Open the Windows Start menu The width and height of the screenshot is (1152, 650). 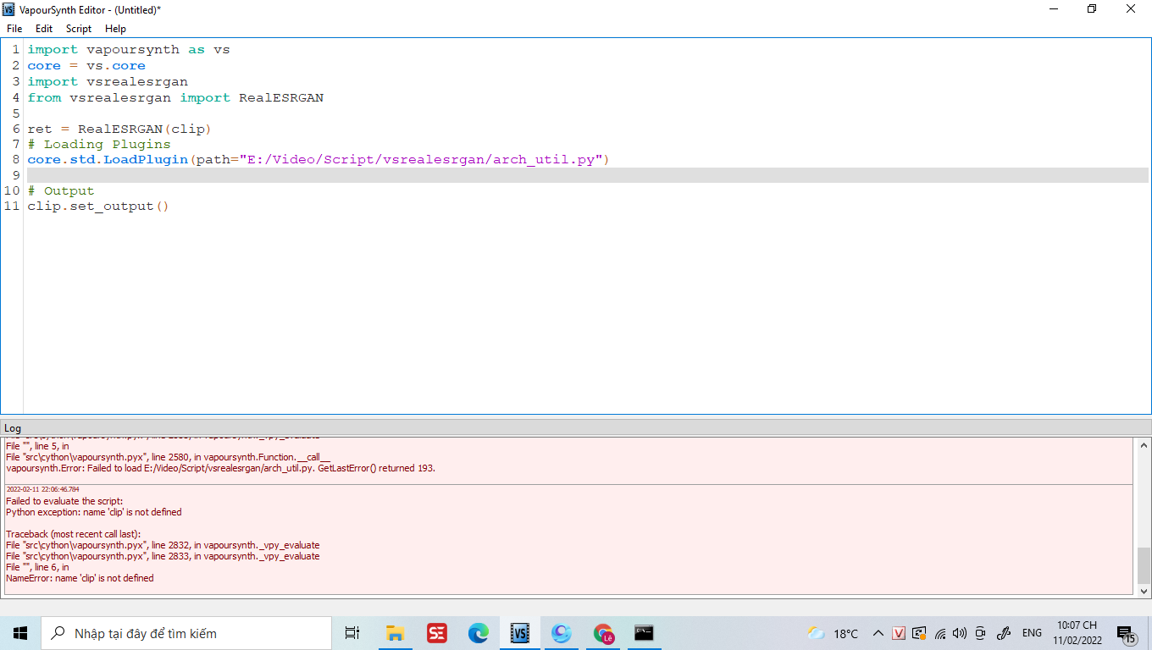pyautogui.click(x=20, y=633)
